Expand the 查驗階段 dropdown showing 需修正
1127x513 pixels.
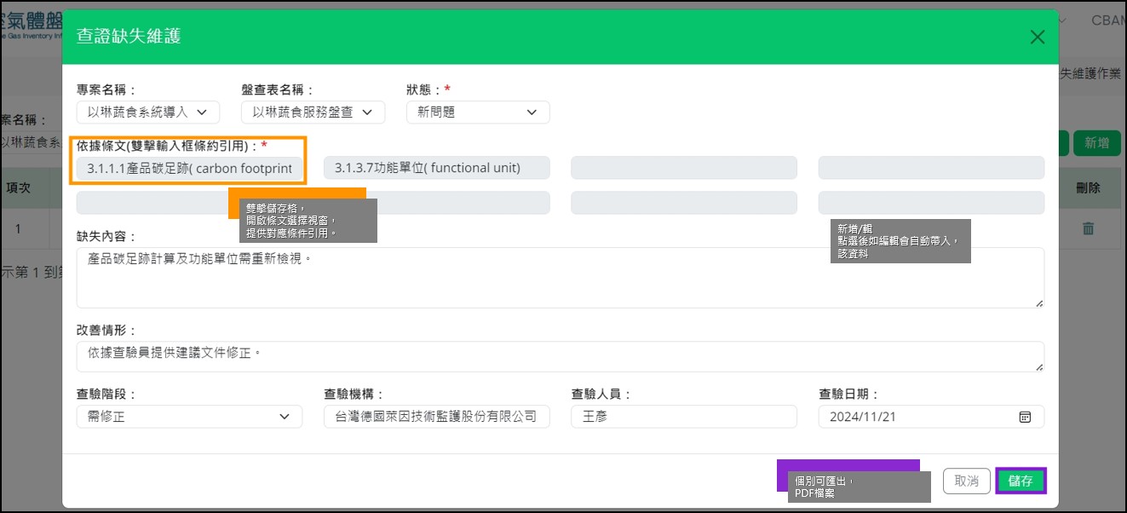point(189,417)
